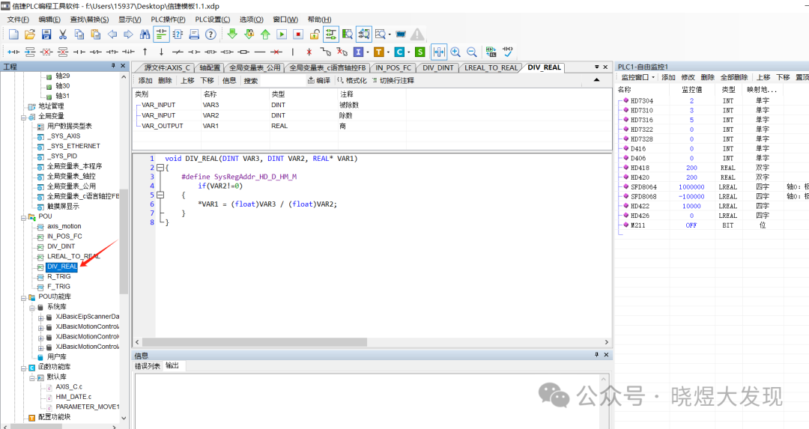The height and width of the screenshot is (429, 809).
Task: Click the orange T block icon
Action: point(379,52)
